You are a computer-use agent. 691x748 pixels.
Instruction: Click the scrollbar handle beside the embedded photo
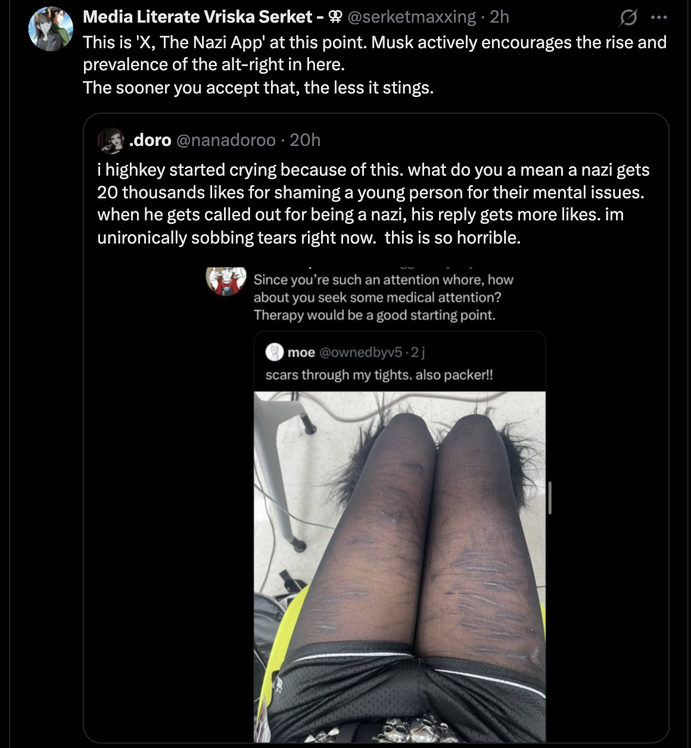[550, 498]
